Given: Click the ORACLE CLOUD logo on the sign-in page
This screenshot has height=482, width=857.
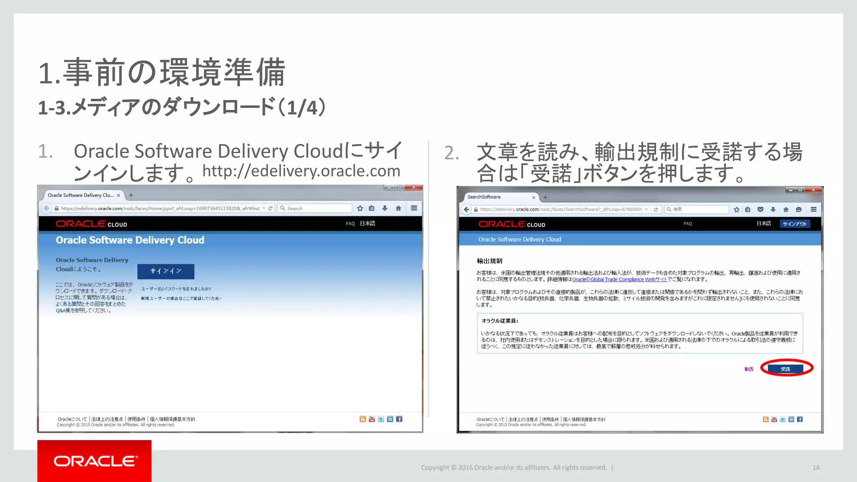Looking at the screenshot, I should [x=92, y=224].
